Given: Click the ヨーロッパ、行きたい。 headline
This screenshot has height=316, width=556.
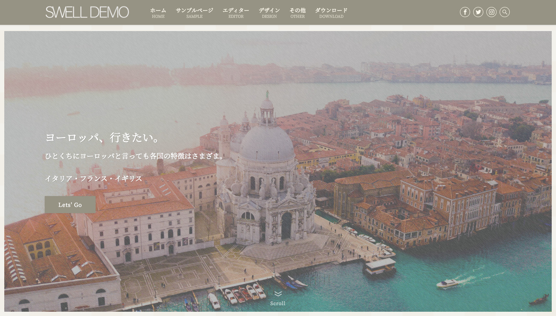Looking at the screenshot, I should coord(103,137).
